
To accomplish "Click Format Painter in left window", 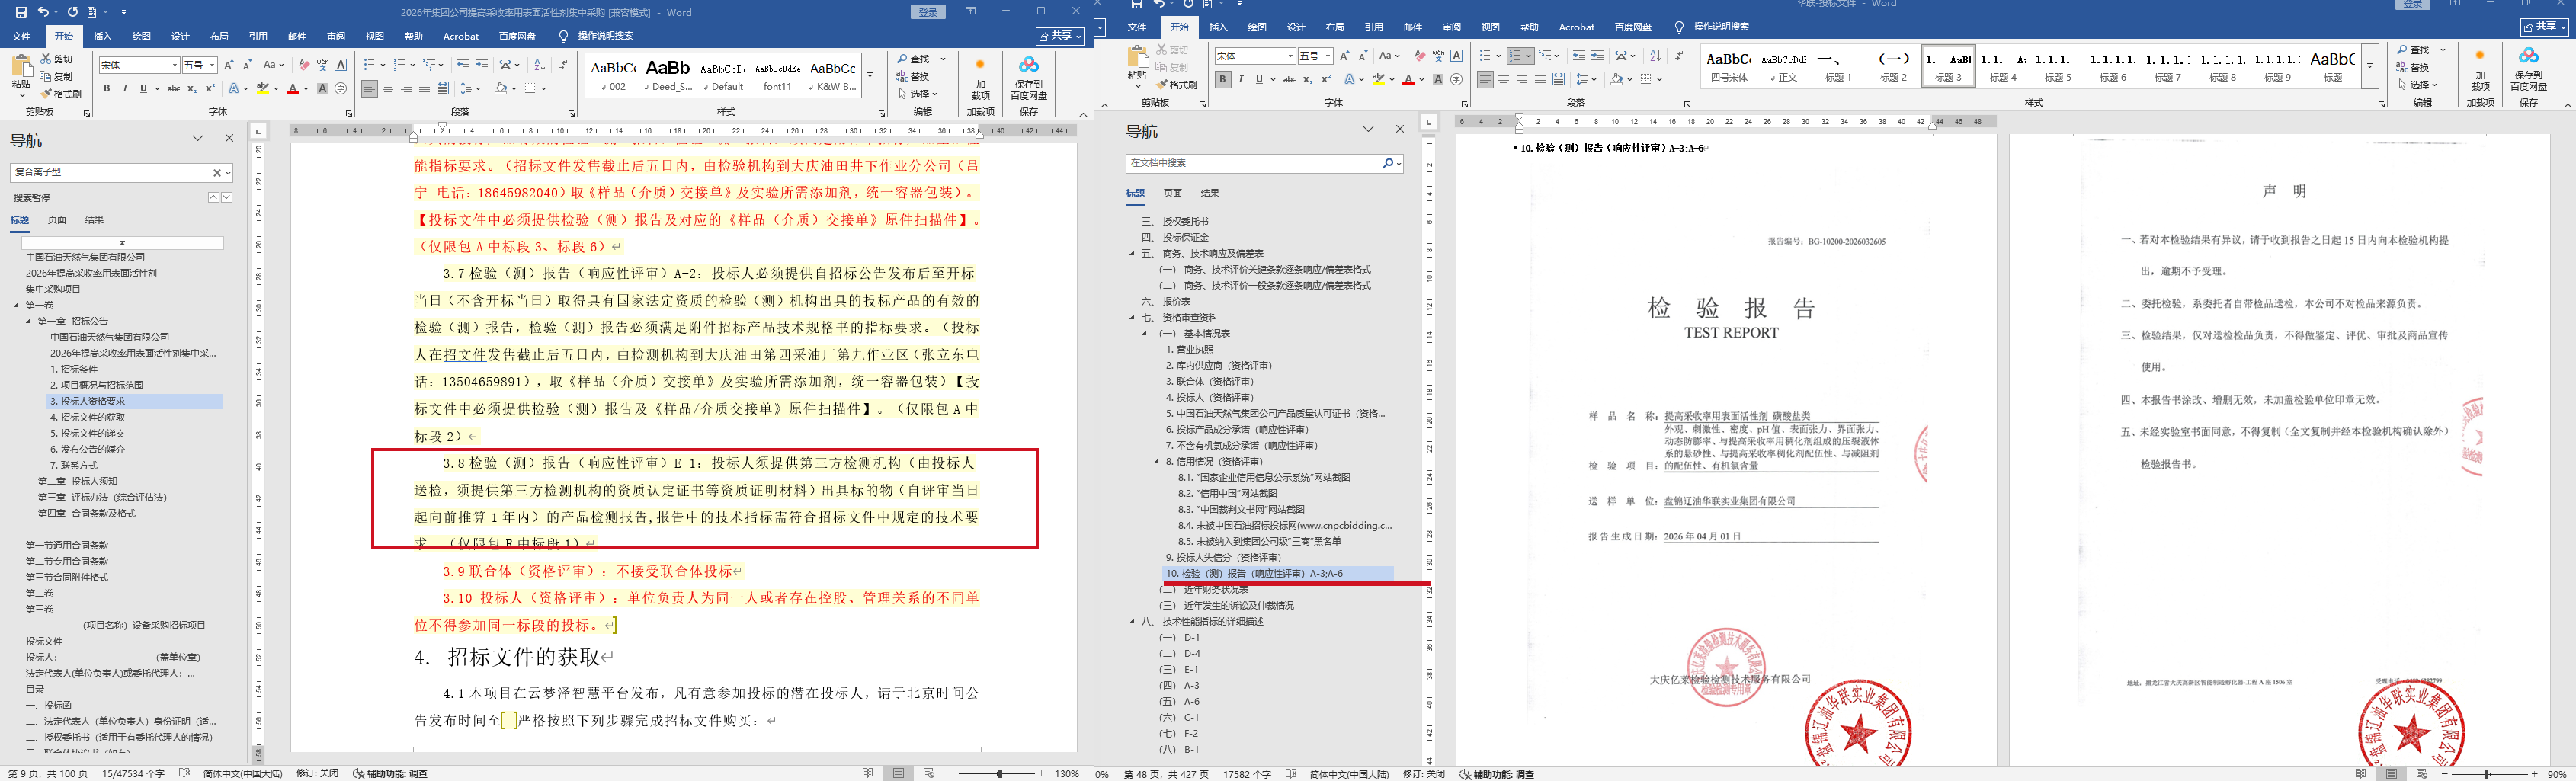I will 61,94.
